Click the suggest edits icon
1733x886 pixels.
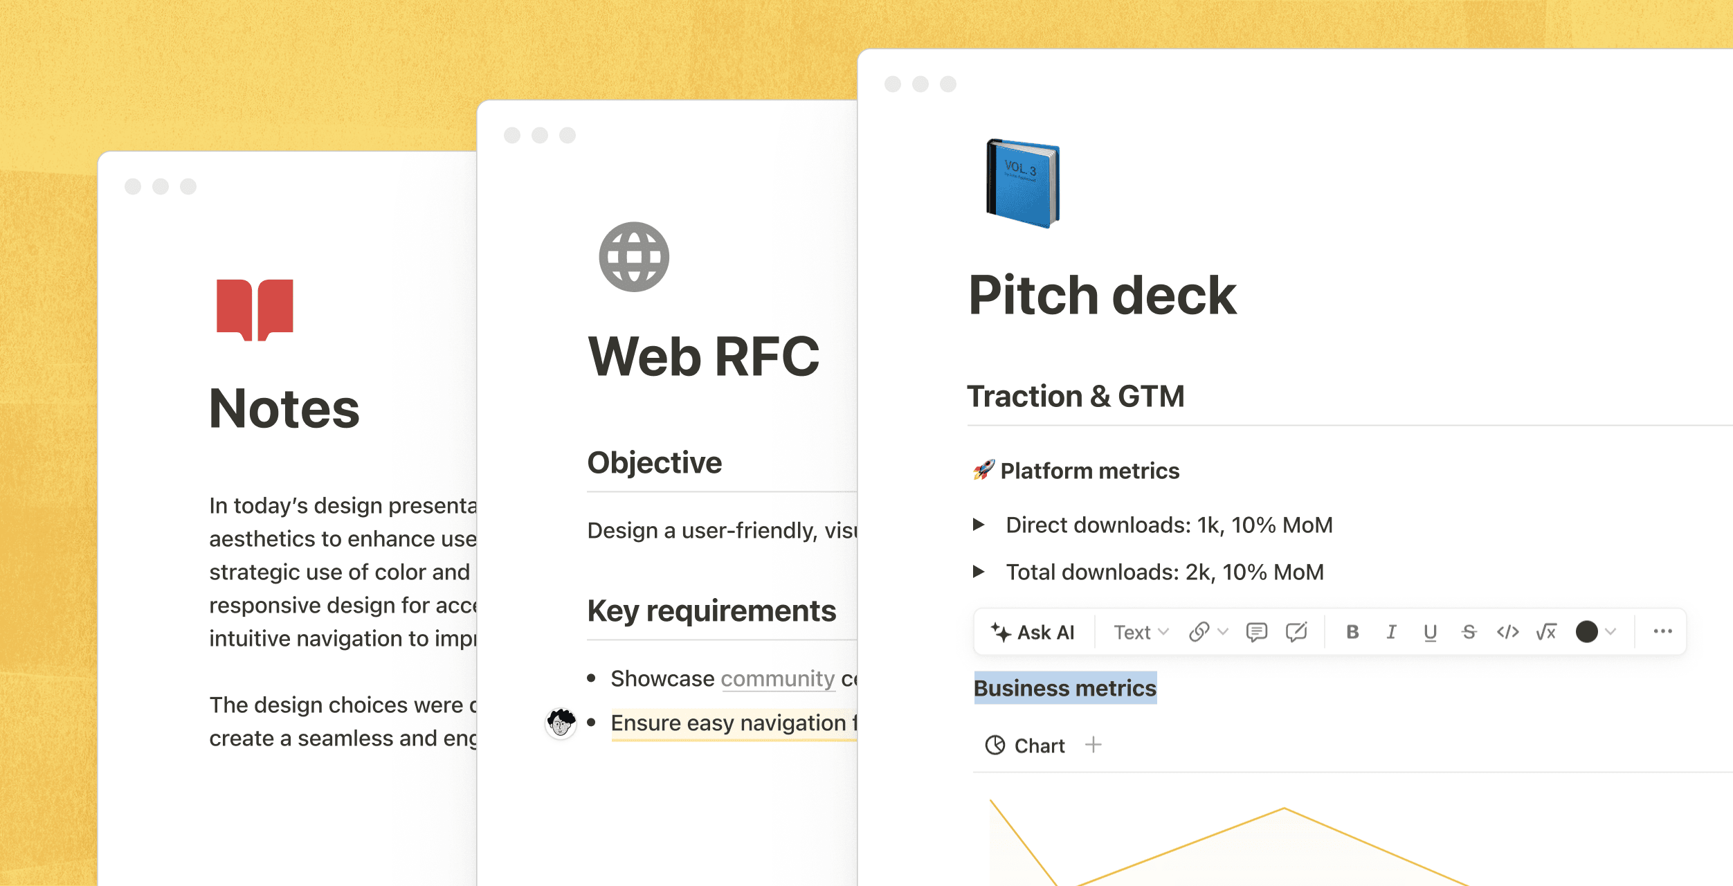point(1296,632)
